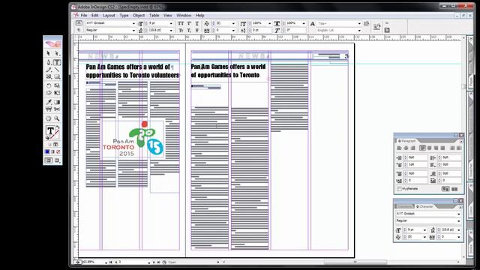Toggle Strikethrough button in control bar
This screenshot has height=270, width=480.
(x=197, y=30)
